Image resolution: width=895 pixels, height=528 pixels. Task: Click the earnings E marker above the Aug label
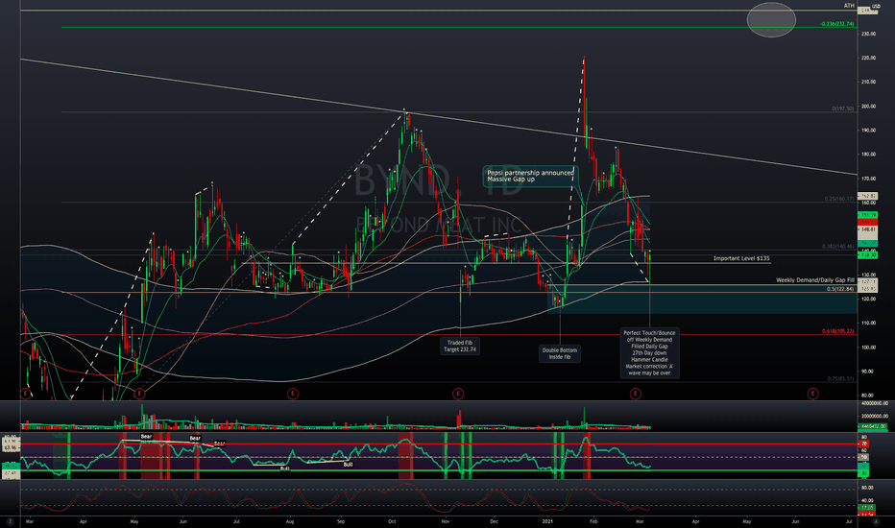(293, 394)
